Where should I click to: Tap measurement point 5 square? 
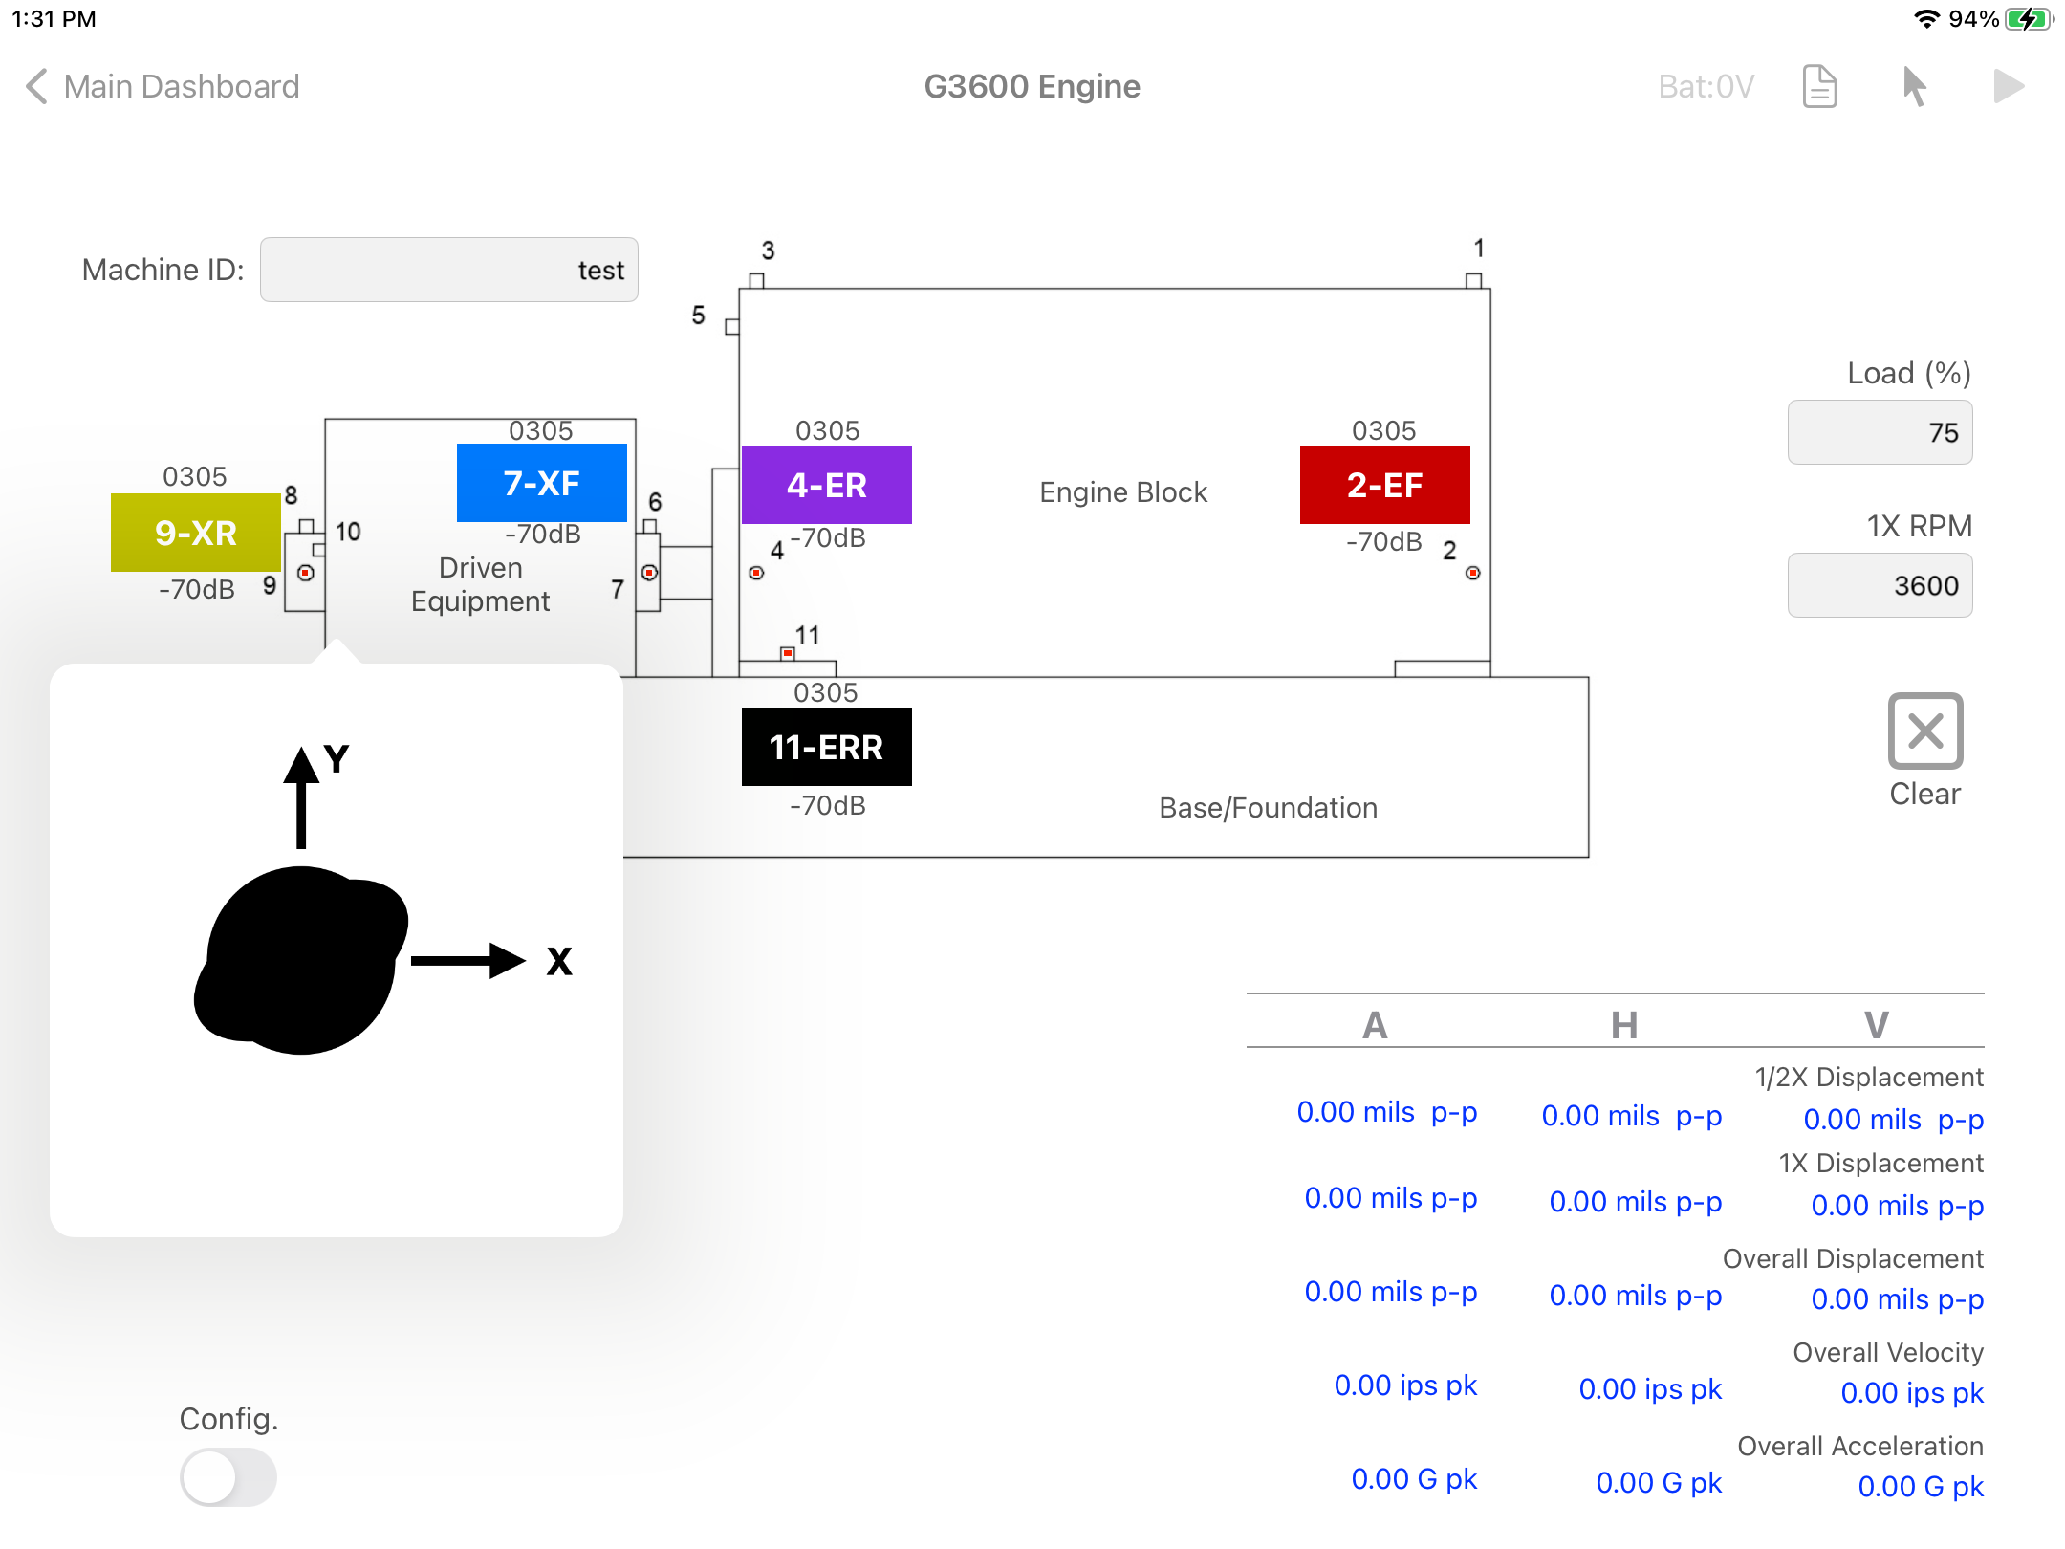point(732,327)
